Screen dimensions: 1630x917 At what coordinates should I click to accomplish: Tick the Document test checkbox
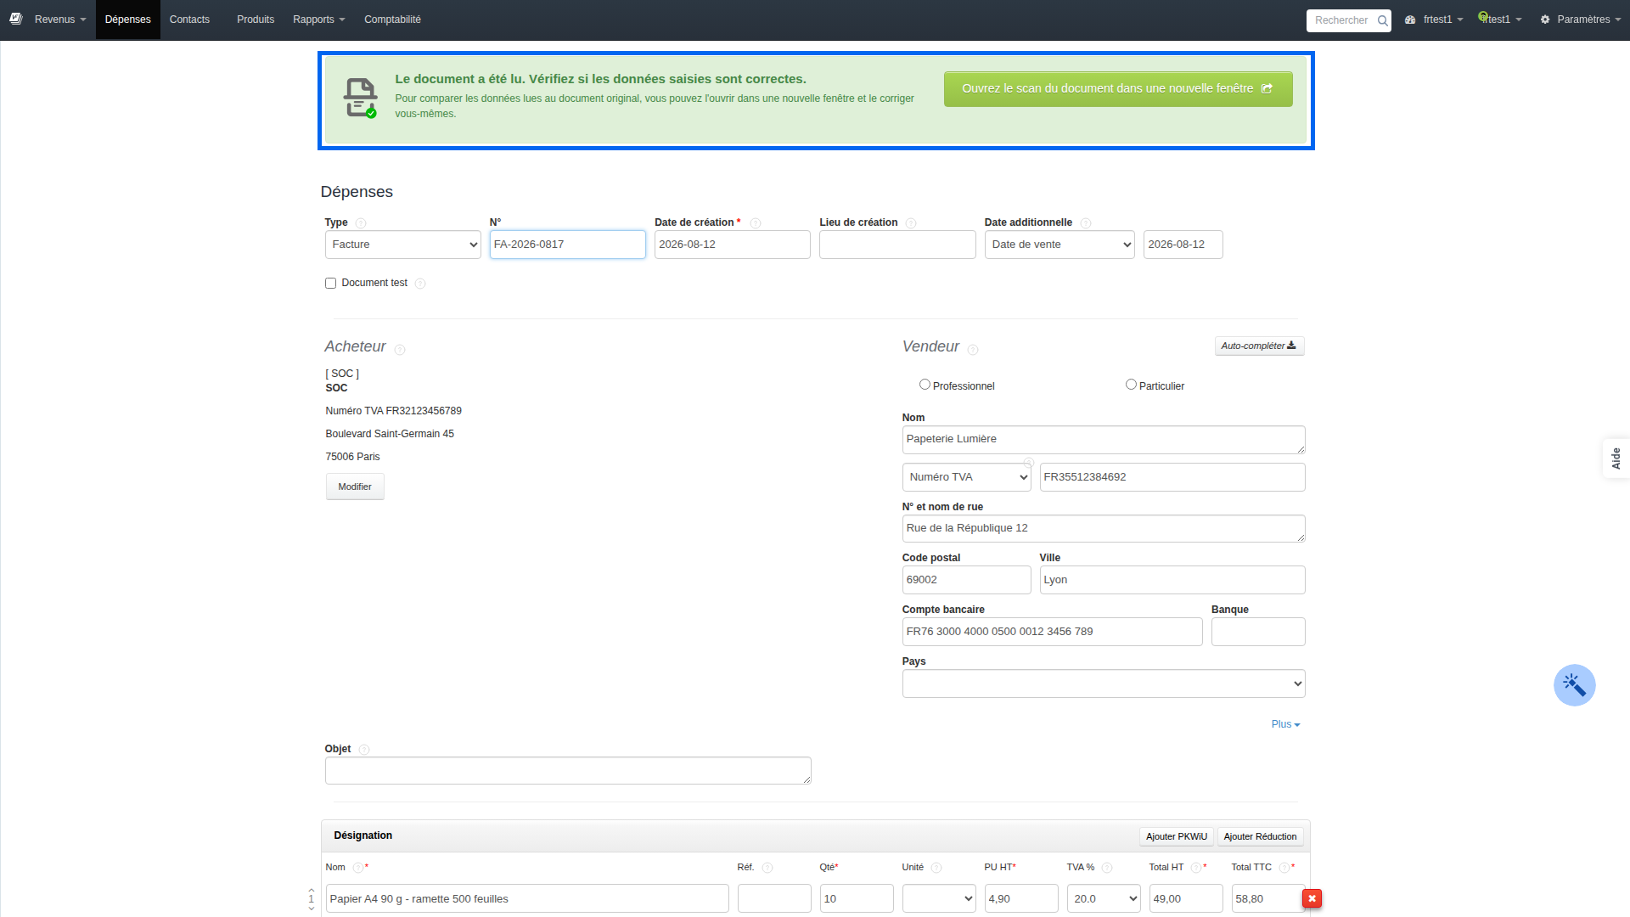point(330,284)
